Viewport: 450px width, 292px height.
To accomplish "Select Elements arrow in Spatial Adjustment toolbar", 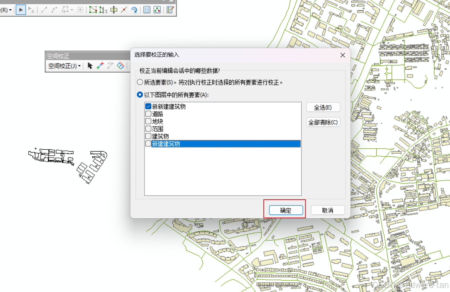I will (x=90, y=66).
